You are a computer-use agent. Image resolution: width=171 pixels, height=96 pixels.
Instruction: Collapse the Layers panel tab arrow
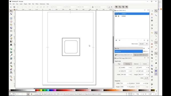(x=147, y=55)
